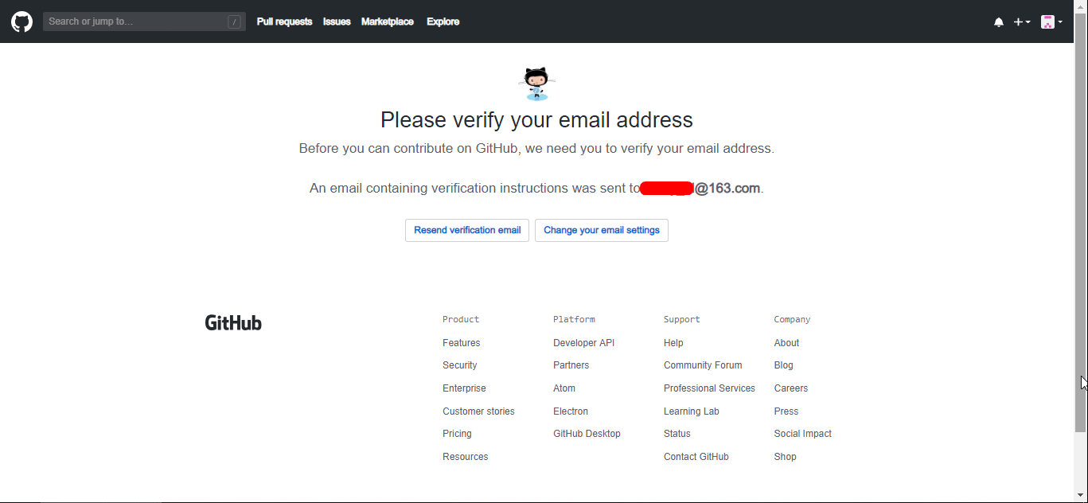Expand the plus create-new dropdown

click(x=1022, y=22)
